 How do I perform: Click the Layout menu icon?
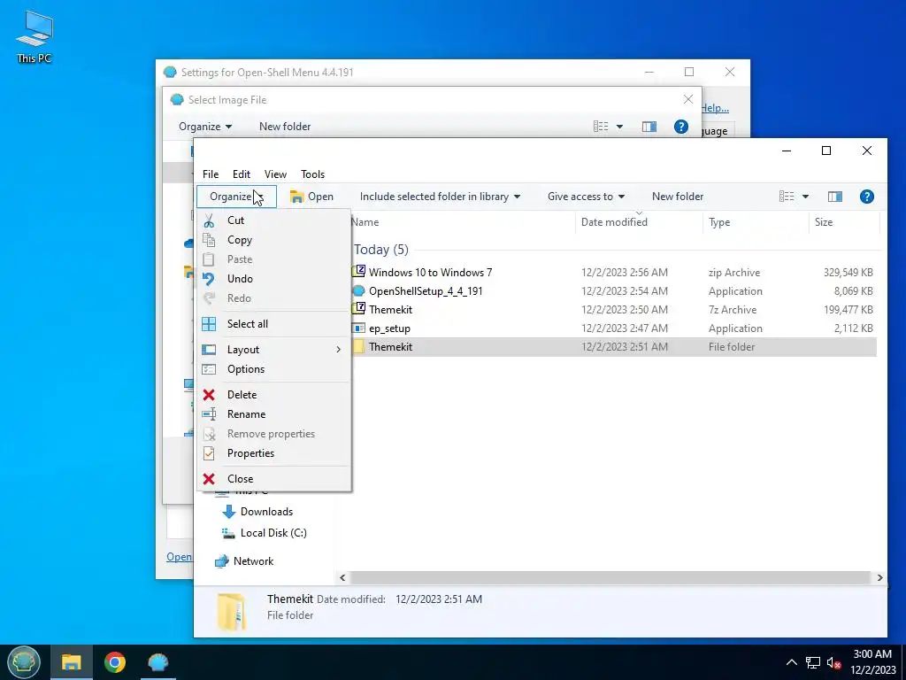click(x=209, y=350)
